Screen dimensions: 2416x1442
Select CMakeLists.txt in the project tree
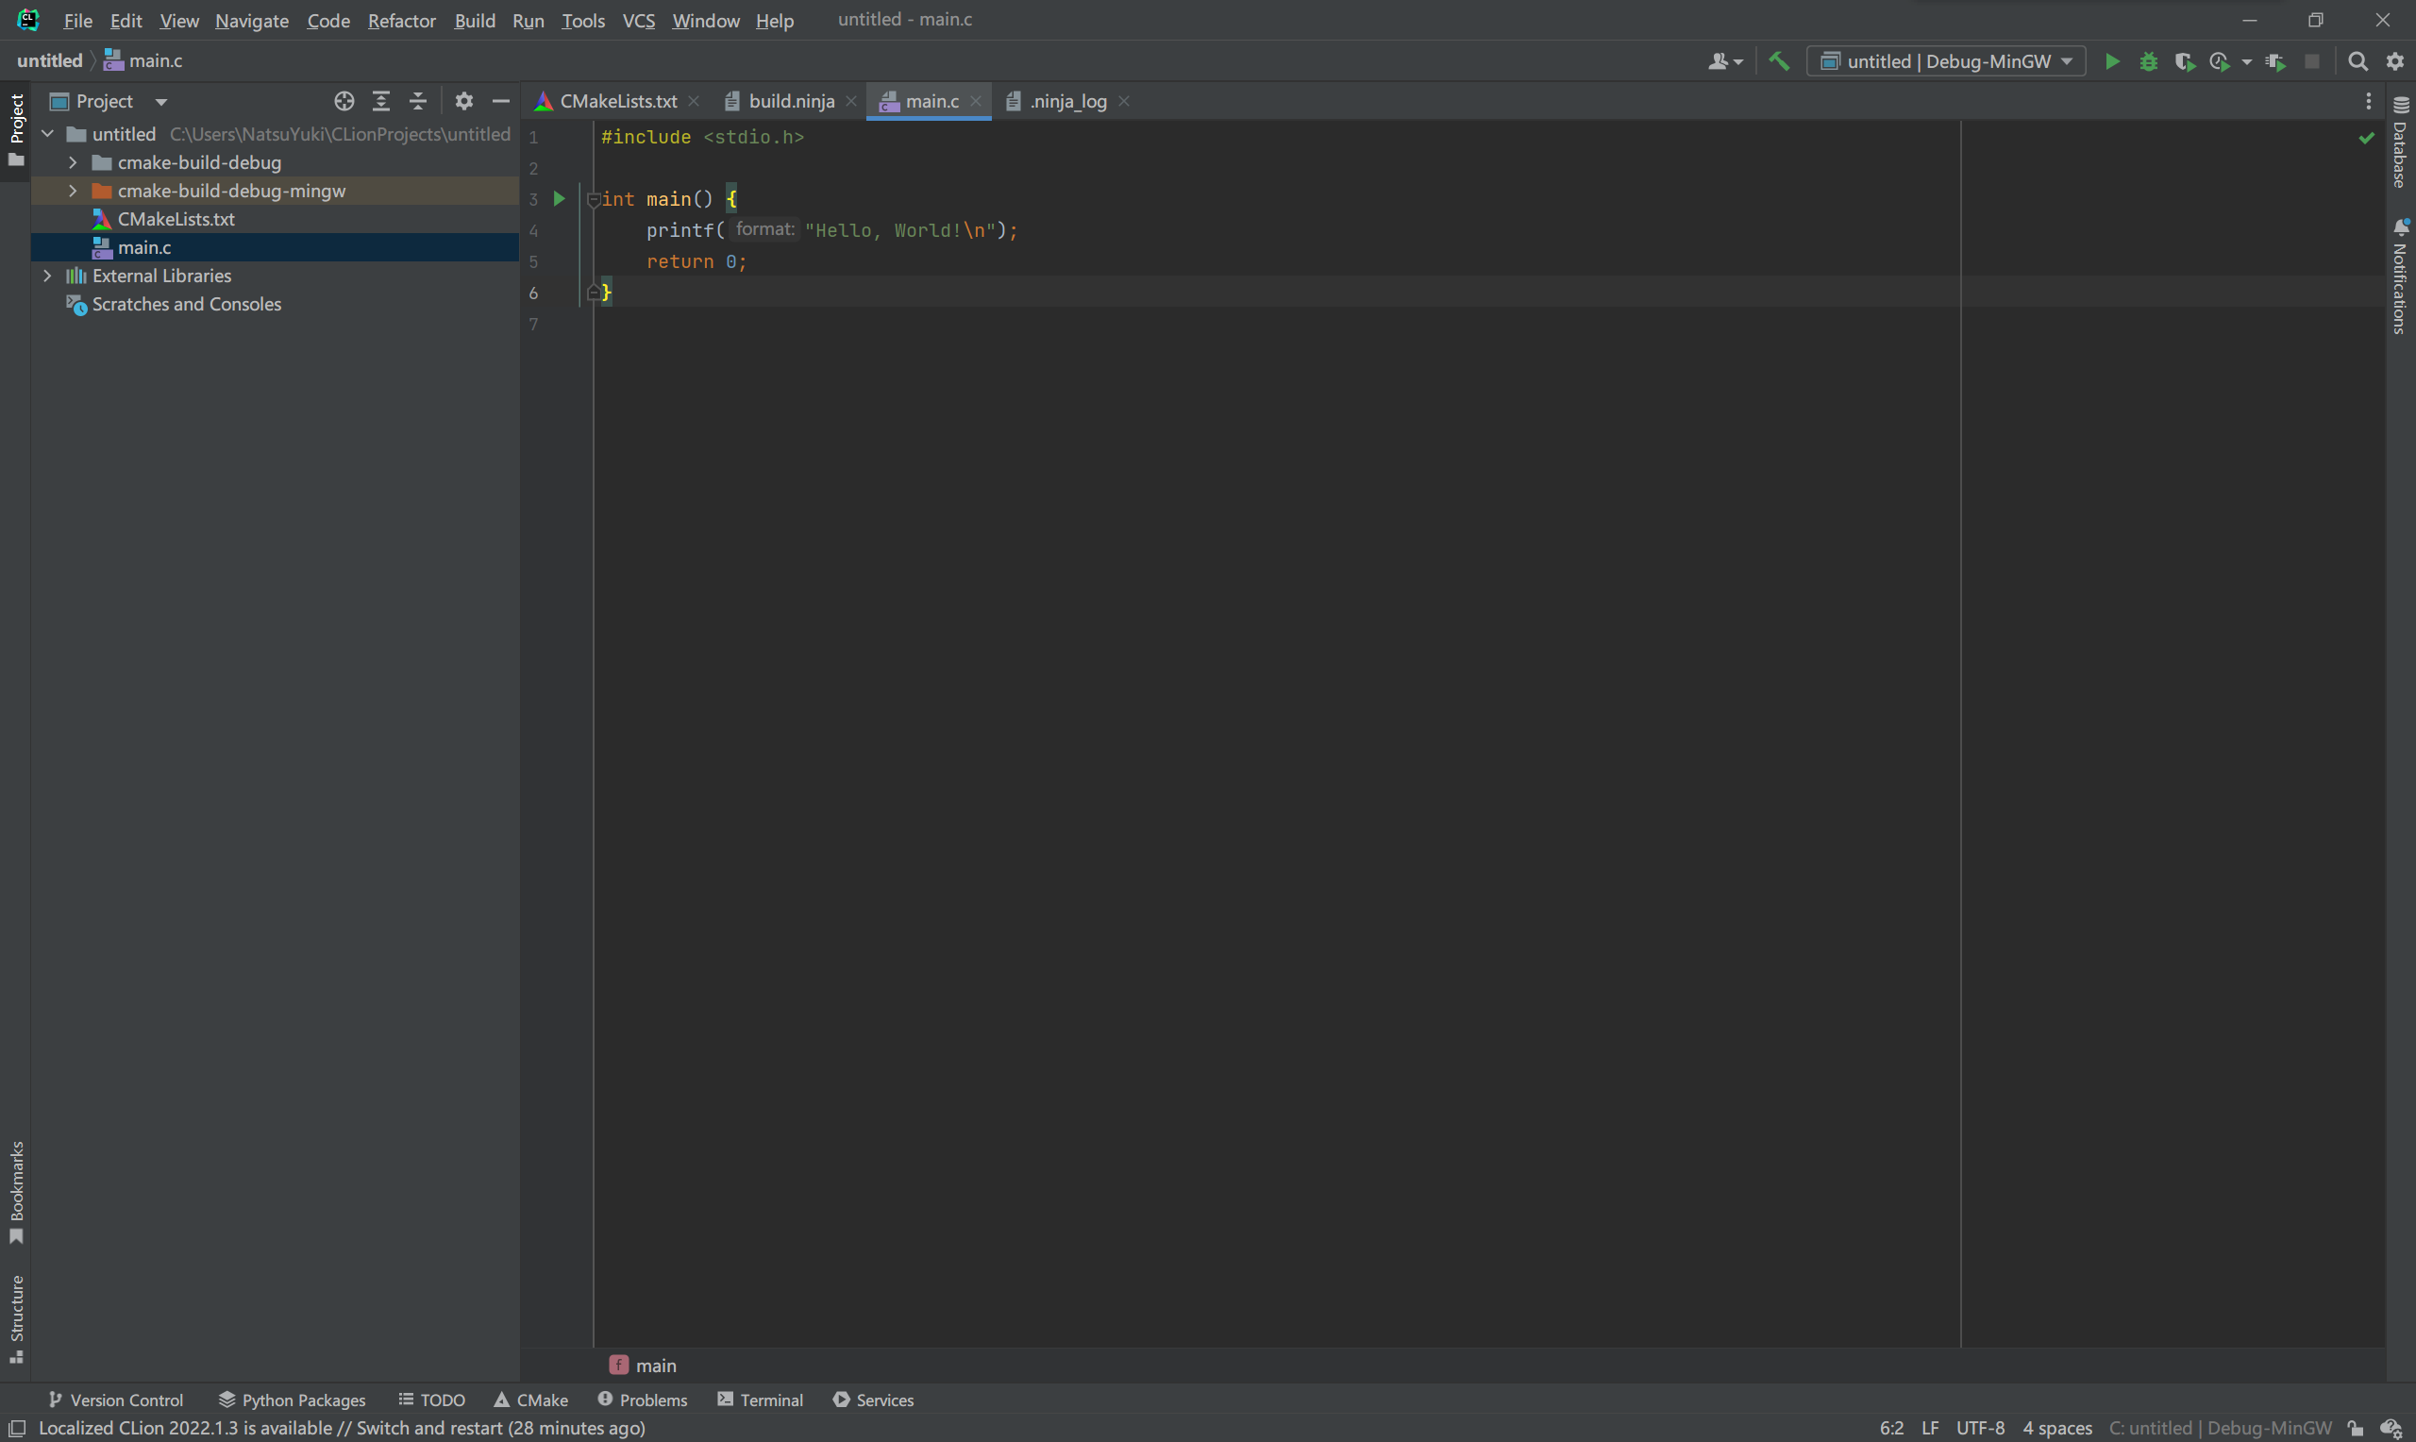tap(176, 220)
